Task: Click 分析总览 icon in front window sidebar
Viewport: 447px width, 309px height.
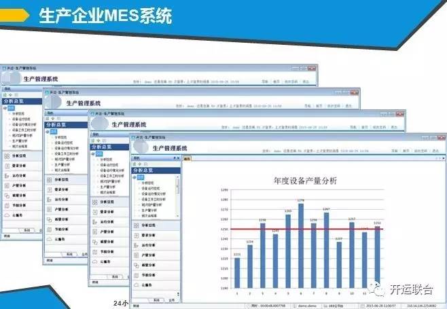Action: (137, 226)
